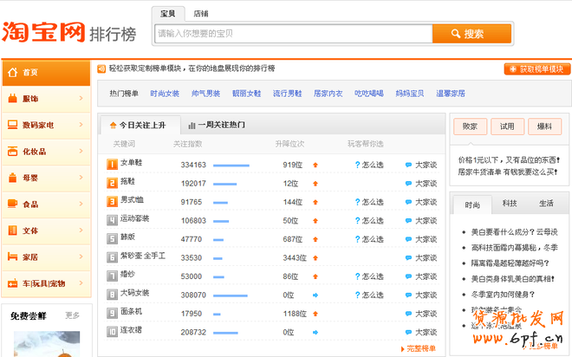The height and width of the screenshot is (357, 572).
Task: Click the 爆料 button
Action: click(x=544, y=127)
